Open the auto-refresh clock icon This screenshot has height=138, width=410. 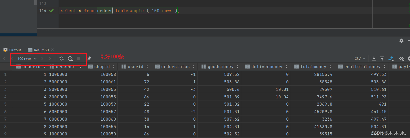point(70,59)
